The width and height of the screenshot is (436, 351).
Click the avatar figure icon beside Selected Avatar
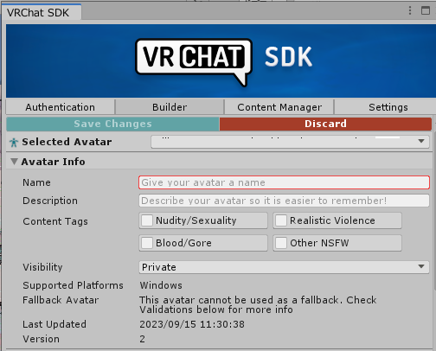[14, 142]
